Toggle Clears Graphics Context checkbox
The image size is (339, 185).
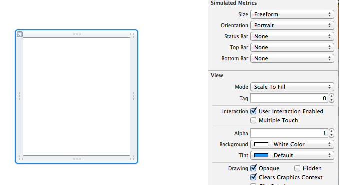point(253,177)
